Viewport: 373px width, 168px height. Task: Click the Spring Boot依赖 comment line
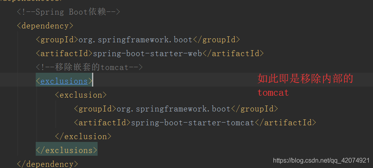click(69, 12)
